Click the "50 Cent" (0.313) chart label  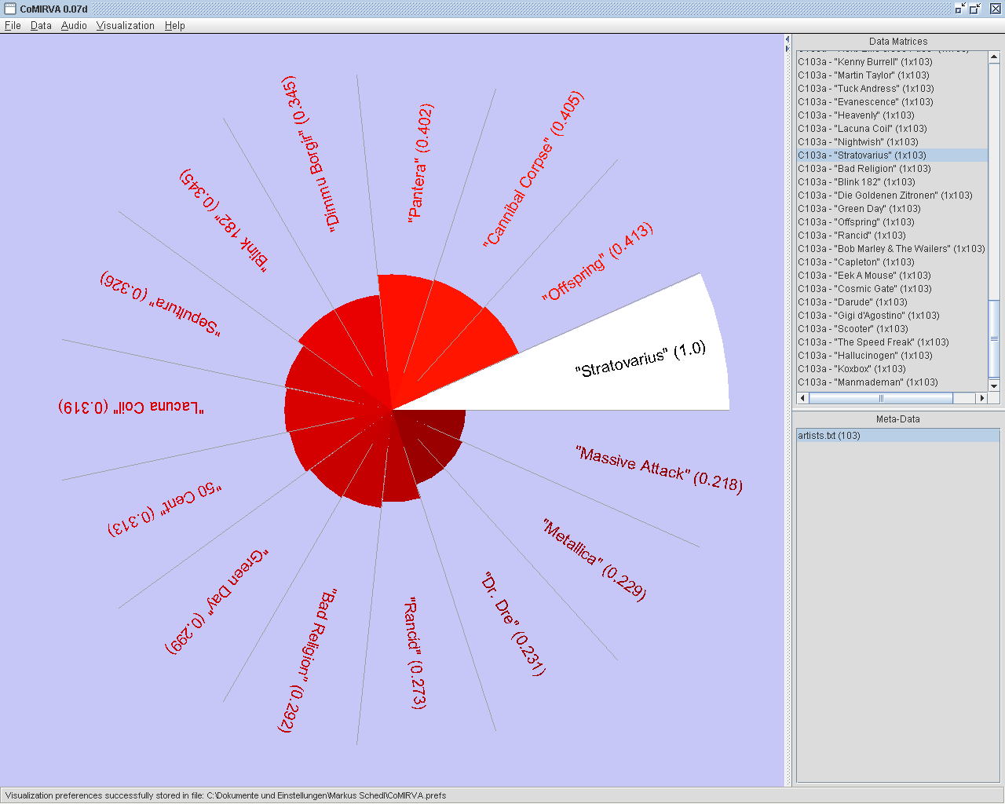tap(165, 510)
